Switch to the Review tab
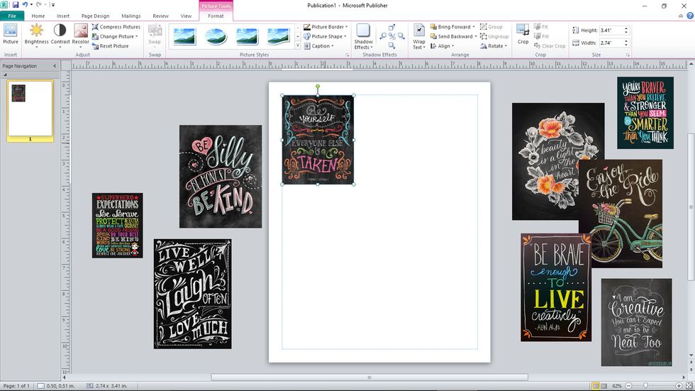 (x=160, y=16)
